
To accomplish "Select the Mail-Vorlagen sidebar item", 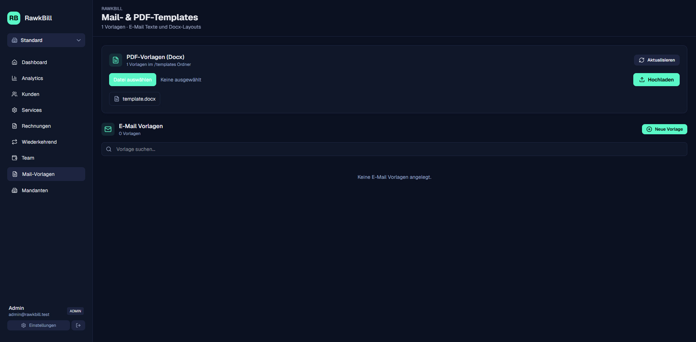I will click(38, 174).
